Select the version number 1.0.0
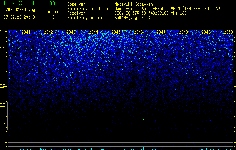 point(51,3)
